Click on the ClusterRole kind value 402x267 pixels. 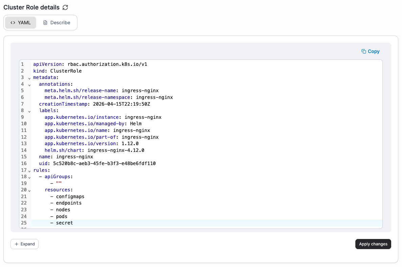(66, 71)
